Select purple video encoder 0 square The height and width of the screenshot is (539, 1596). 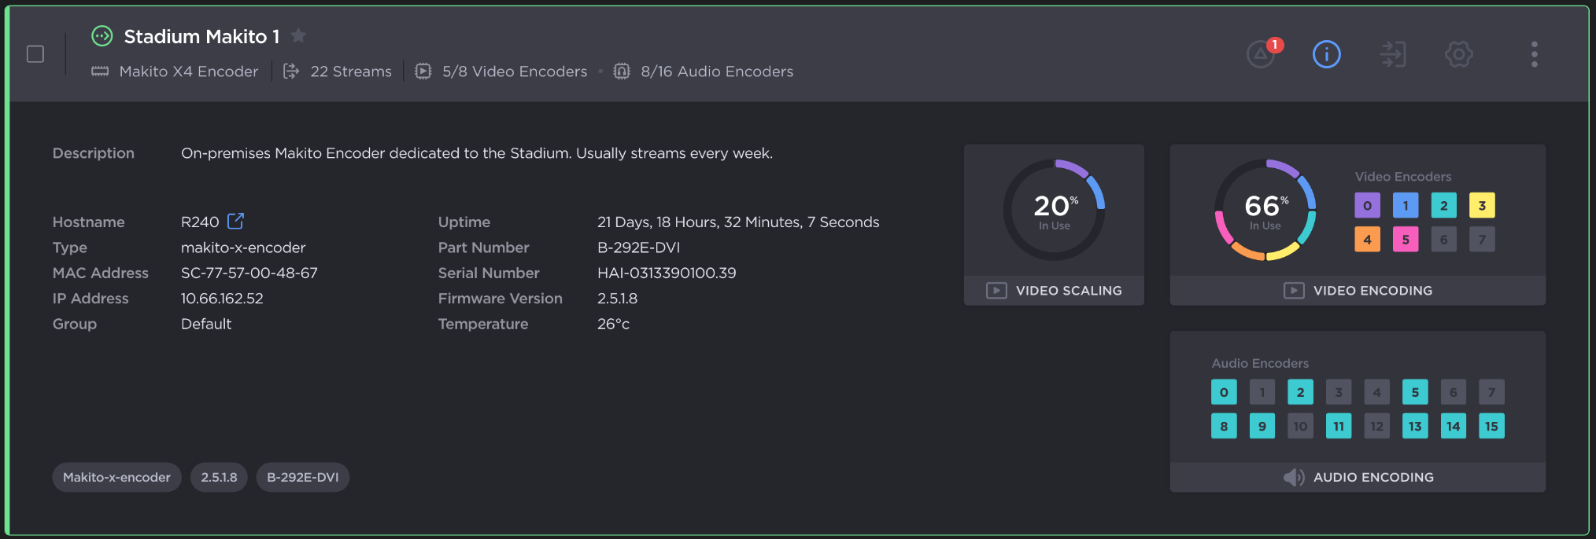click(1367, 206)
